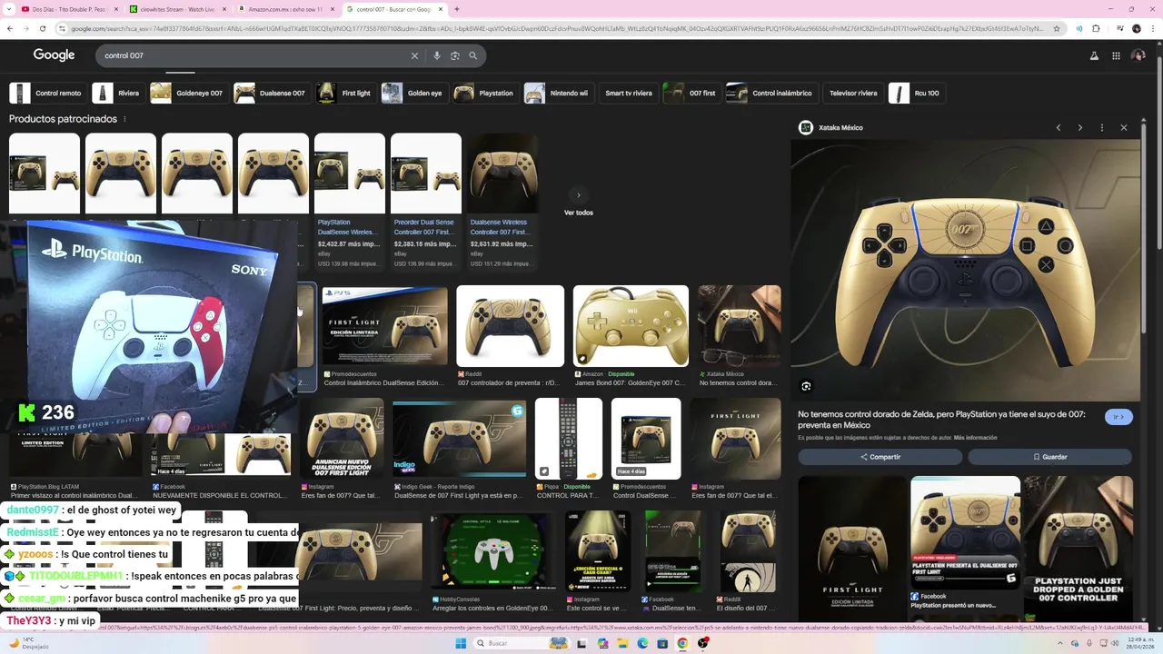Filter results by Dualsense 007 chip
The image size is (1163, 654).
pyautogui.click(x=271, y=93)
